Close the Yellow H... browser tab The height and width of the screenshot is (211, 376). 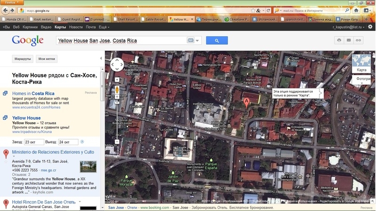coord(192,19)
